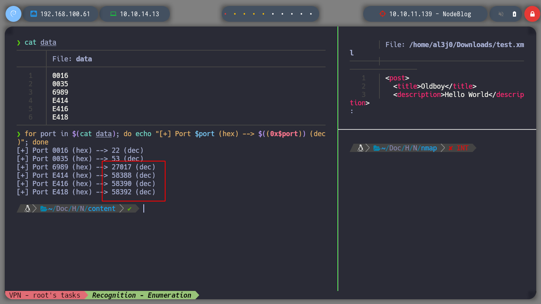
Task: Click the value E418 in the data file
Action: click(60, 117)
